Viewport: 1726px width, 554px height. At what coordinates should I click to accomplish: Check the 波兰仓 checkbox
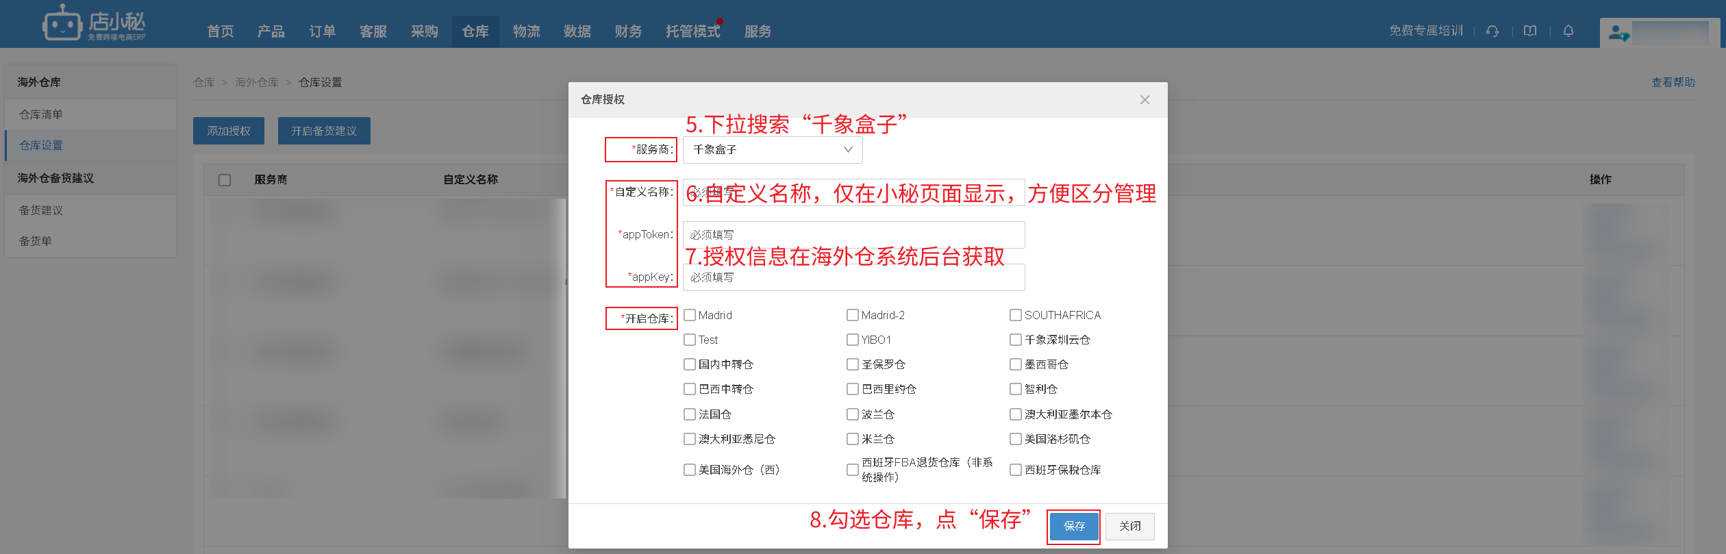tap(853, 414)
